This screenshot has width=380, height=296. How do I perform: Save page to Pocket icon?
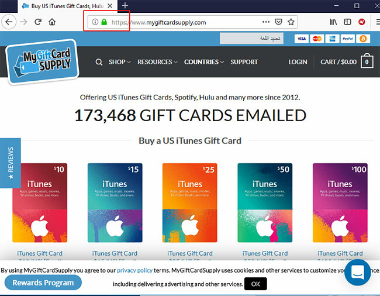click(x=278, y=22)
